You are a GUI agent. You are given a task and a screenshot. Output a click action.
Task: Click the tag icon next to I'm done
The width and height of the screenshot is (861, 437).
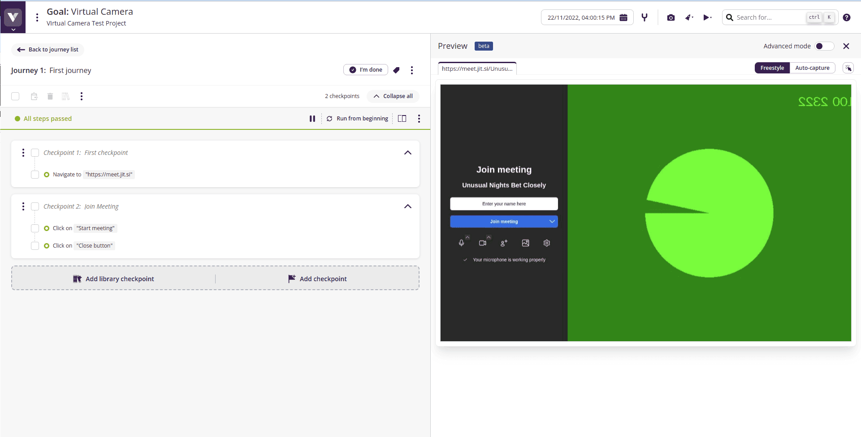[396, 70]
